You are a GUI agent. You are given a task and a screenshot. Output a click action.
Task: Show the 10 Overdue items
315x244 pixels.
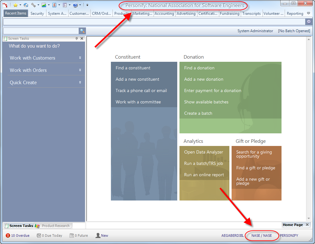coord(18,235)
